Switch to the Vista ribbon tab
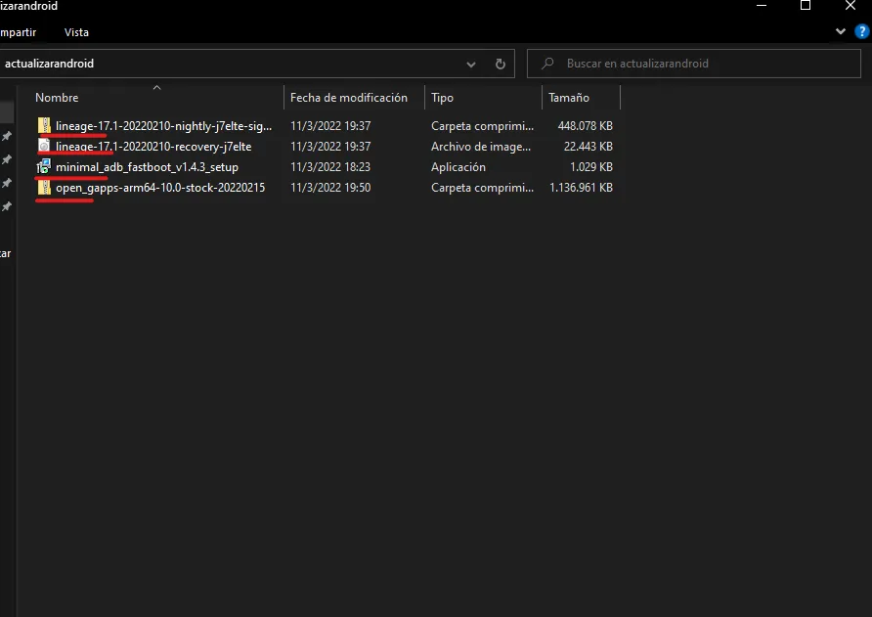Image resolution: width=872 pixels, height=617 pixels. point(76,31)
